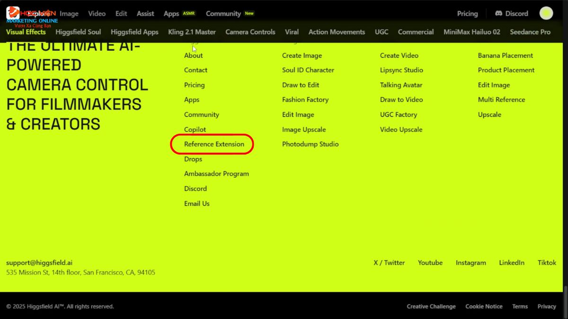Go to Soul ID Character page

(308, 70)
